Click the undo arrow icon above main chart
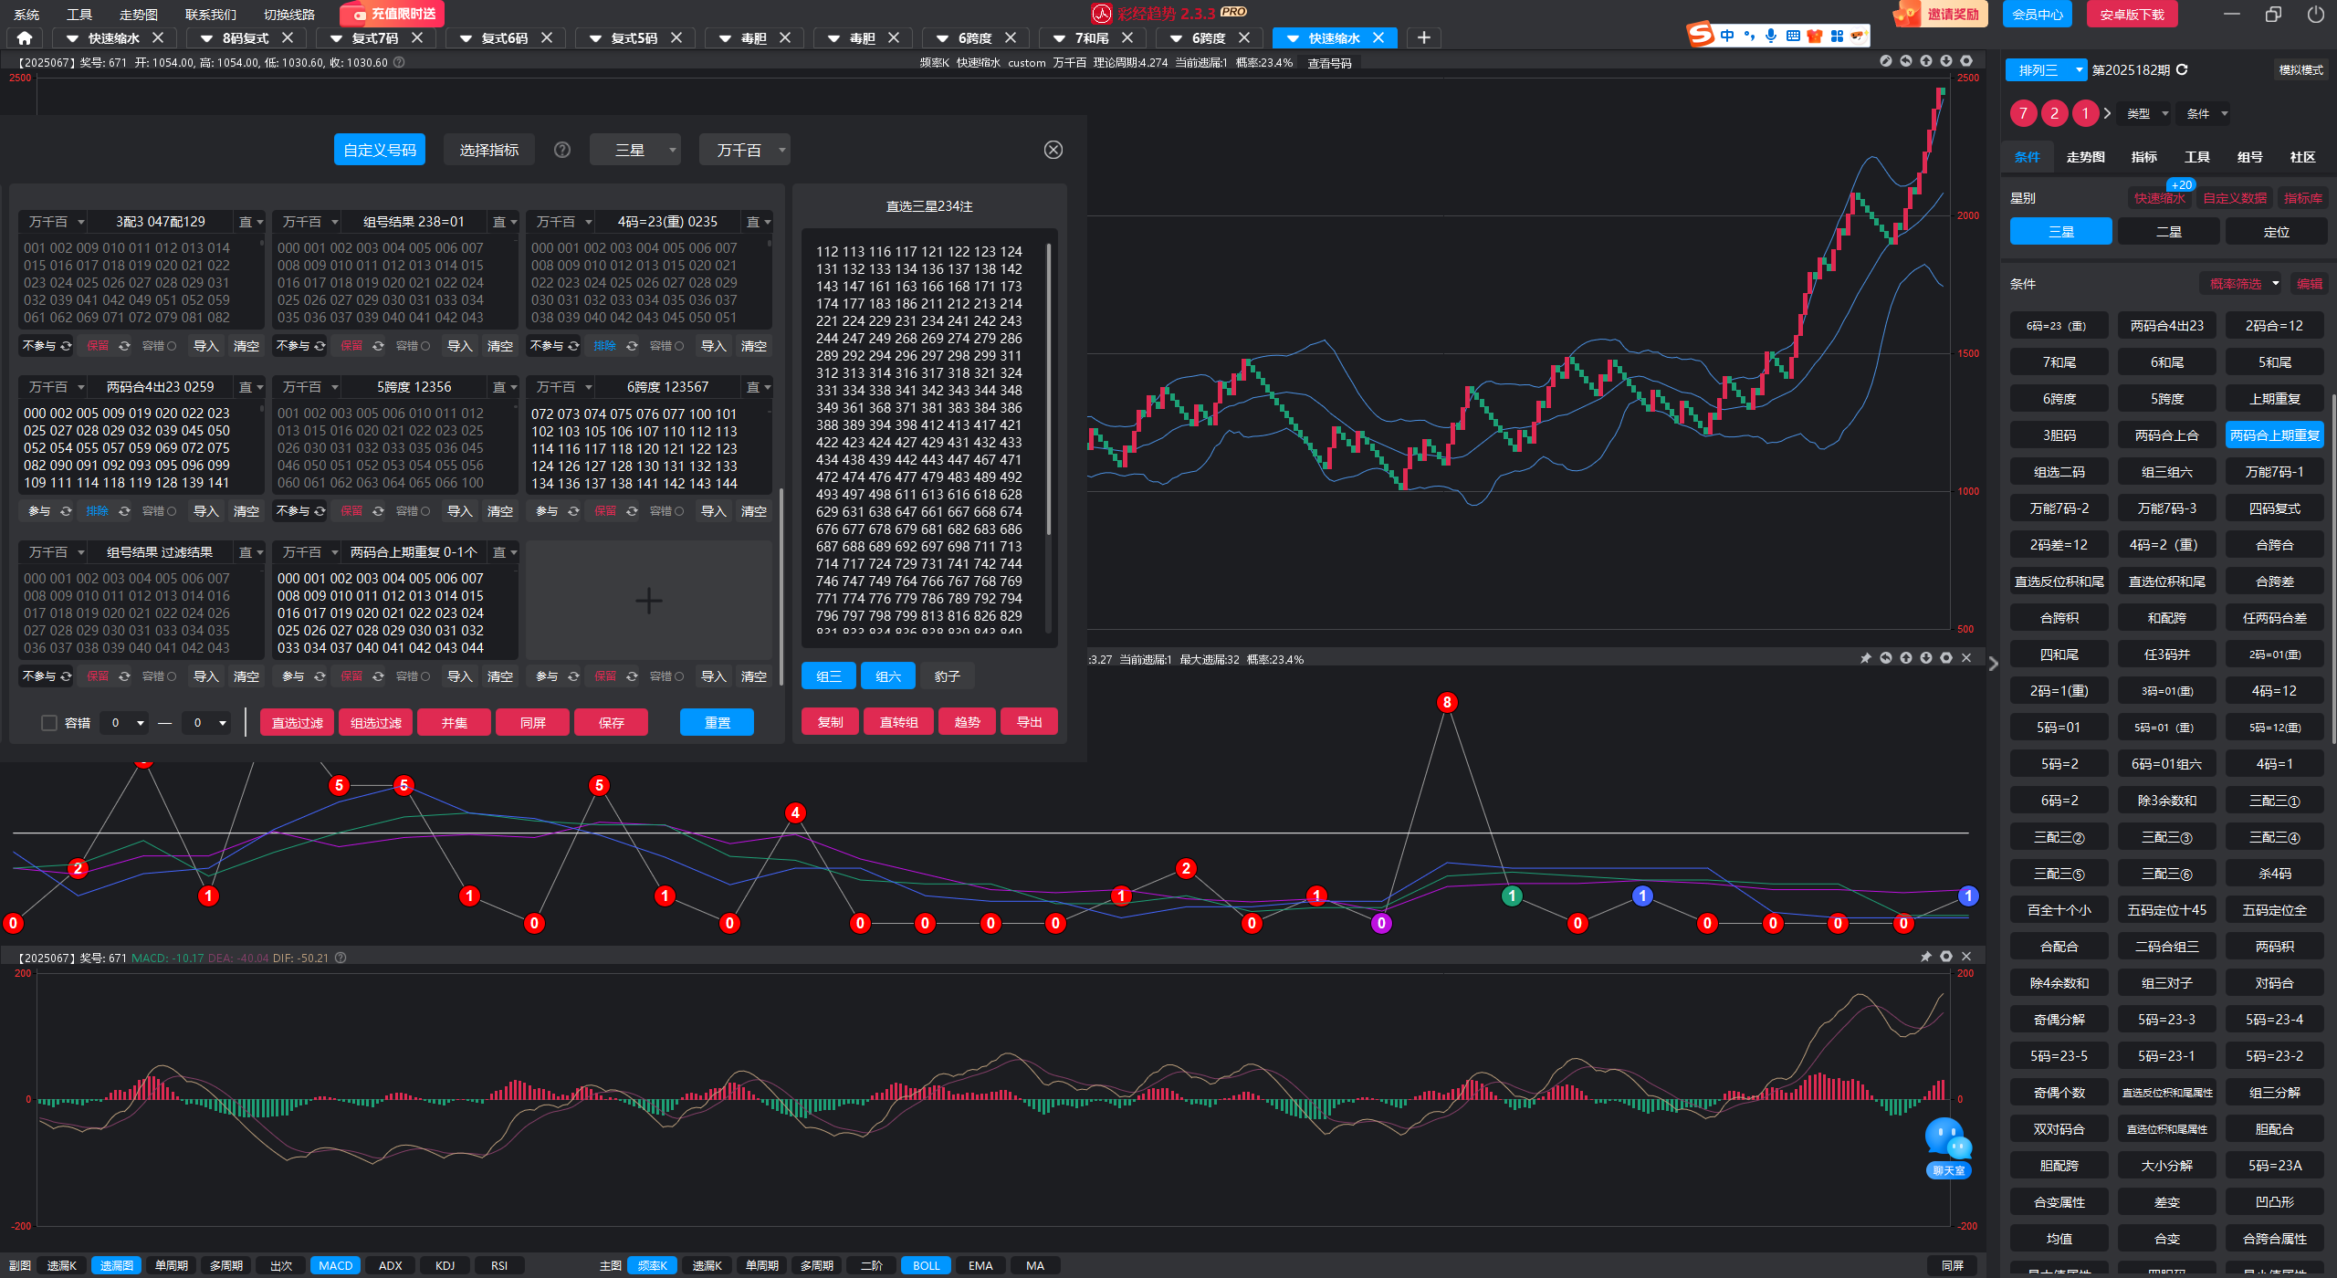Viewport: 2337px width, 1278px height. pyautogui.click(x=1906, y=61)
